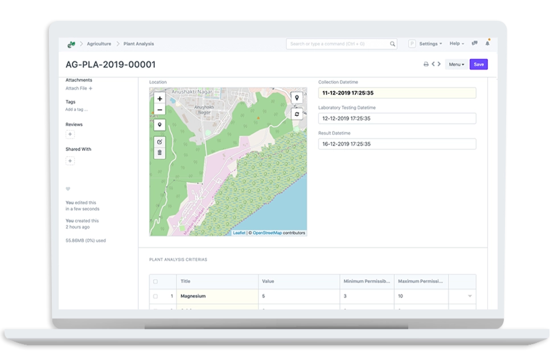550x352 pixels.
Task: Open the user avatar P icon
Action: pyautogui.click(x=412, y=44)
